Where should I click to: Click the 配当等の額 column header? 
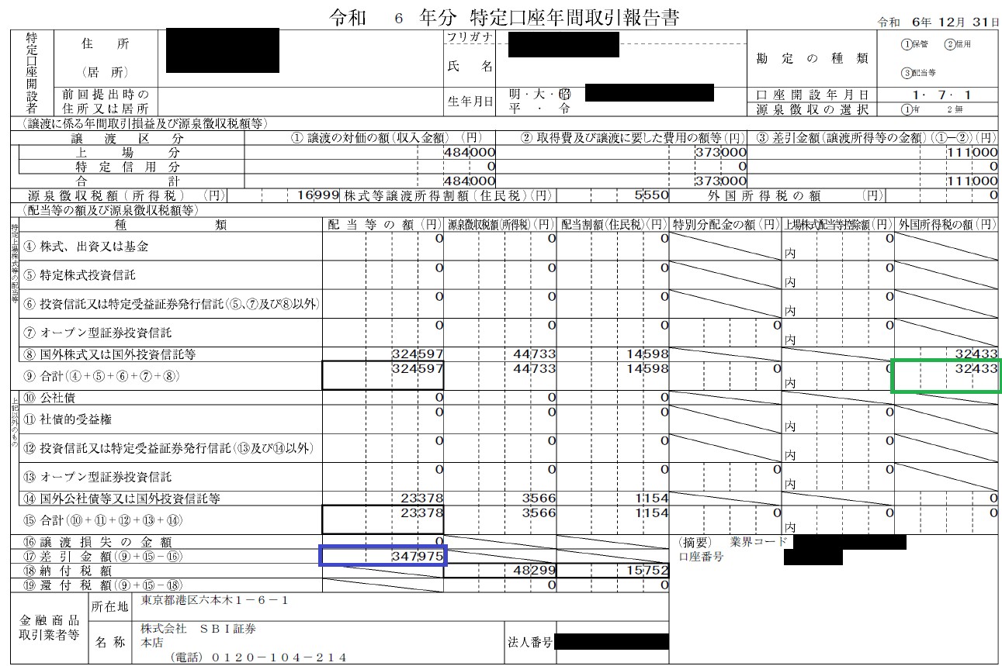tap(384, 224)
